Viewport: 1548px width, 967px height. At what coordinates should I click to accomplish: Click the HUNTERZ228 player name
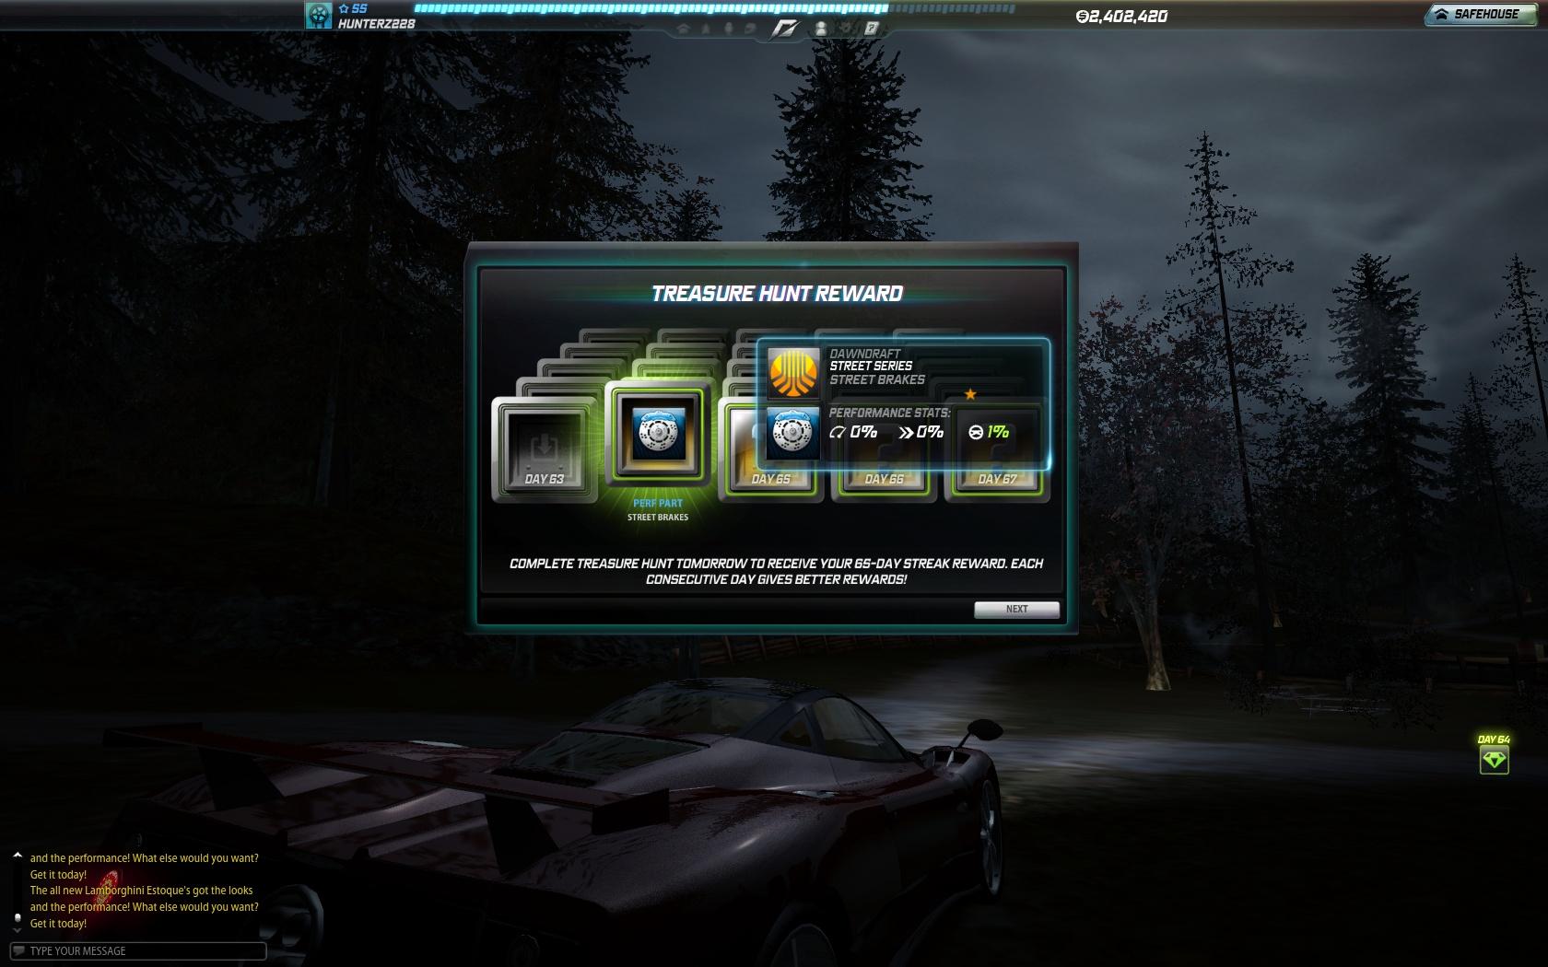(x=376, y=24)
